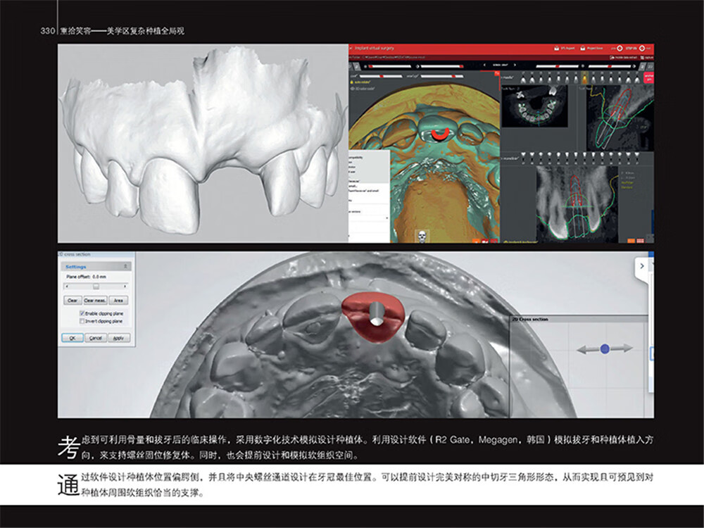Click the red button at right of maxilla row
704x528 pixels.
pos(648,77)
